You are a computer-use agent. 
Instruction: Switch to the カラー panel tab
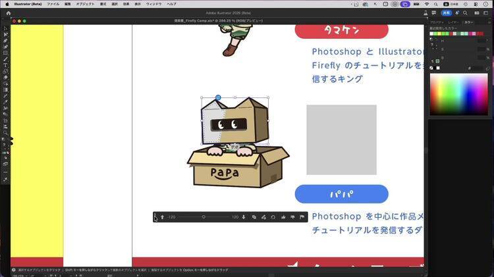point(468,22)
